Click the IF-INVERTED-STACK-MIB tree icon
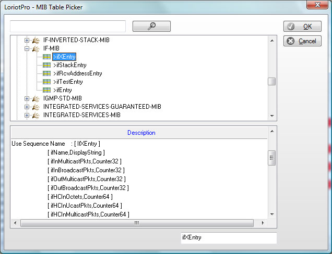 36,40
